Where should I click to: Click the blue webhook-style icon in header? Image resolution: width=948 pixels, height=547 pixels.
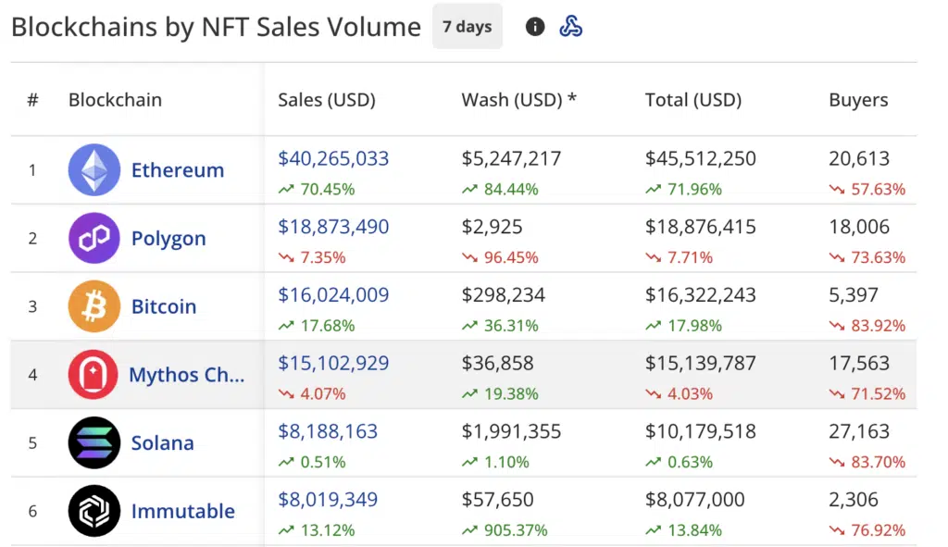pos(571,27)
